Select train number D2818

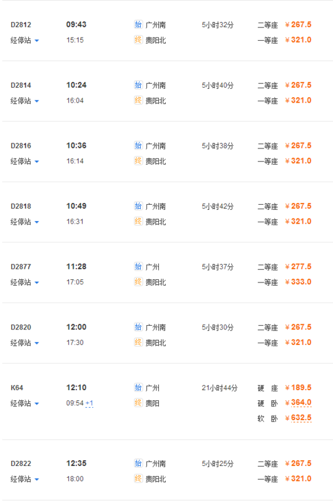(21, 206)
